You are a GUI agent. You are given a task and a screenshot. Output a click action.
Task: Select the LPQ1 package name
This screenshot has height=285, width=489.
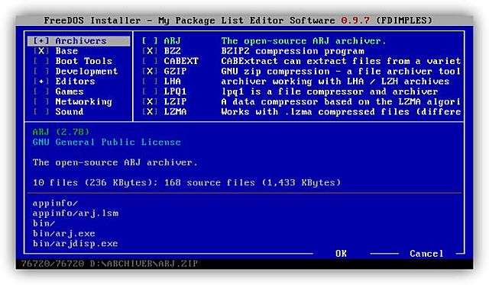pos(175,91)
